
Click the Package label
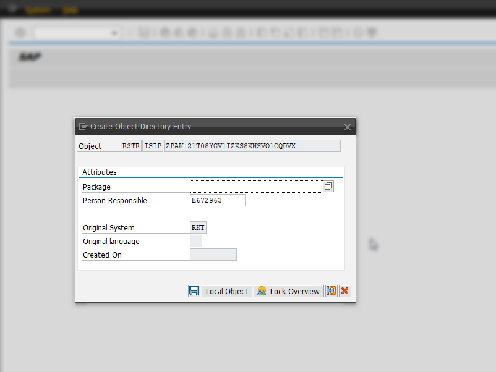point(96,187)
